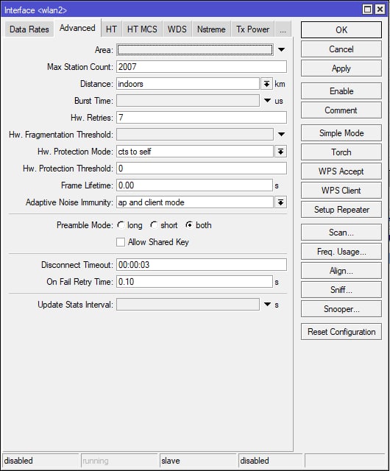The width and height of the screenshot is (390, 471).
Task: Click the Disconnect Timeout field
Action: [202, 265]
